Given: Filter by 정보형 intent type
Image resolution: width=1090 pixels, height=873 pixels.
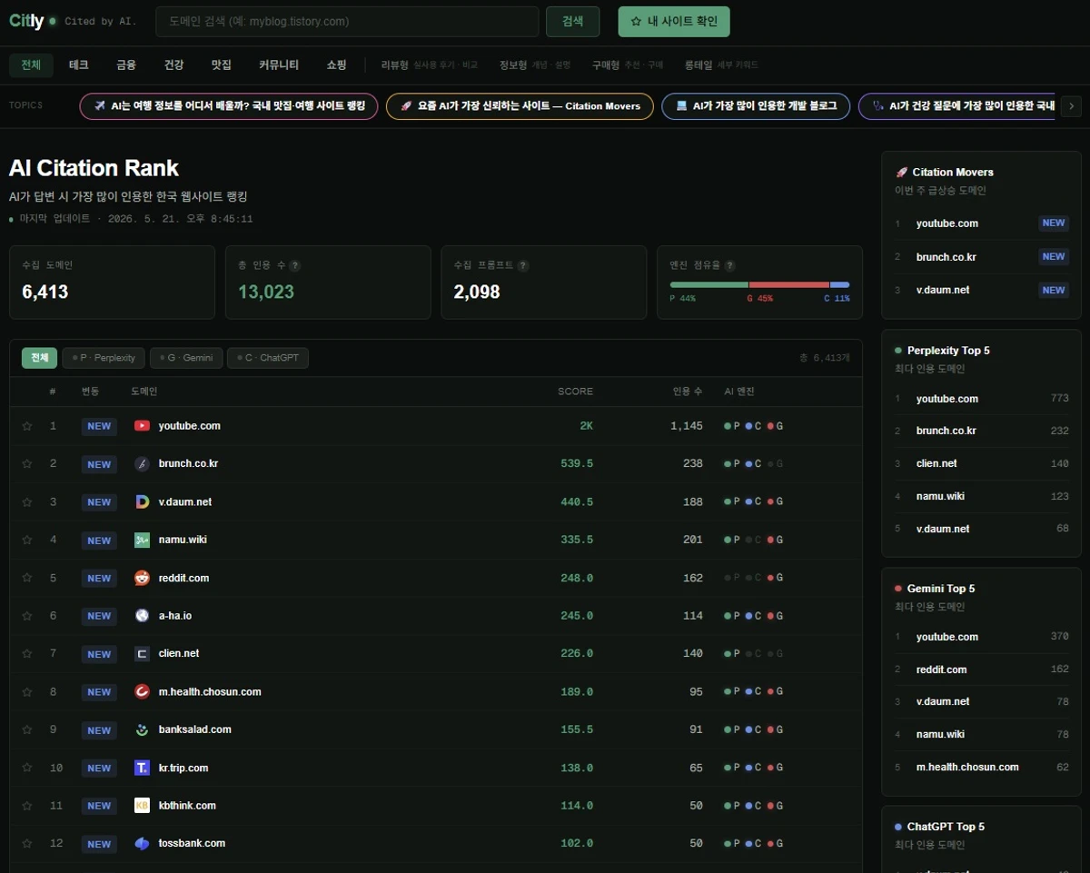Looking at the screenshot, I should pos(535,65).
